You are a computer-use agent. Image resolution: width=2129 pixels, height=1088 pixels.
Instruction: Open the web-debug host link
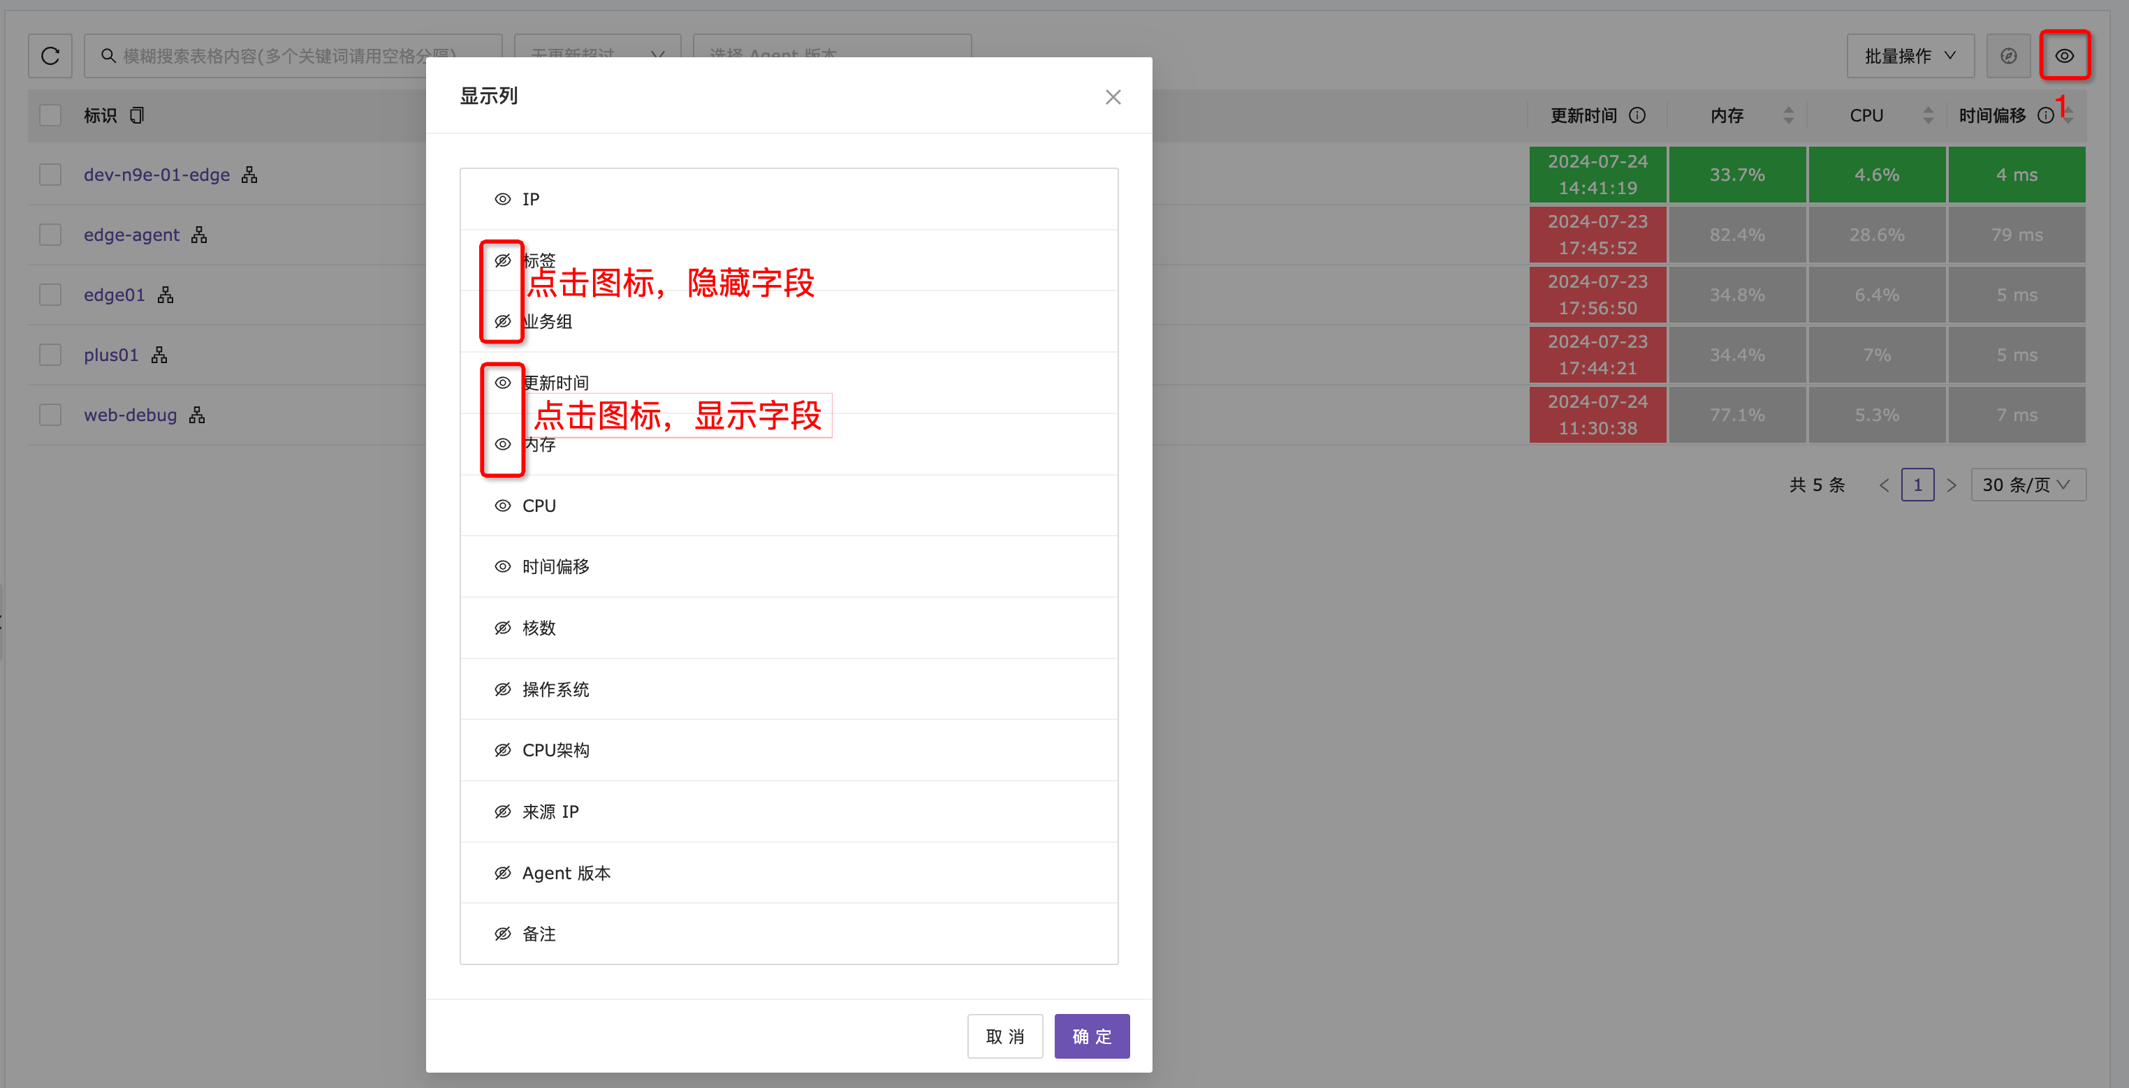[x=131, y=415]
